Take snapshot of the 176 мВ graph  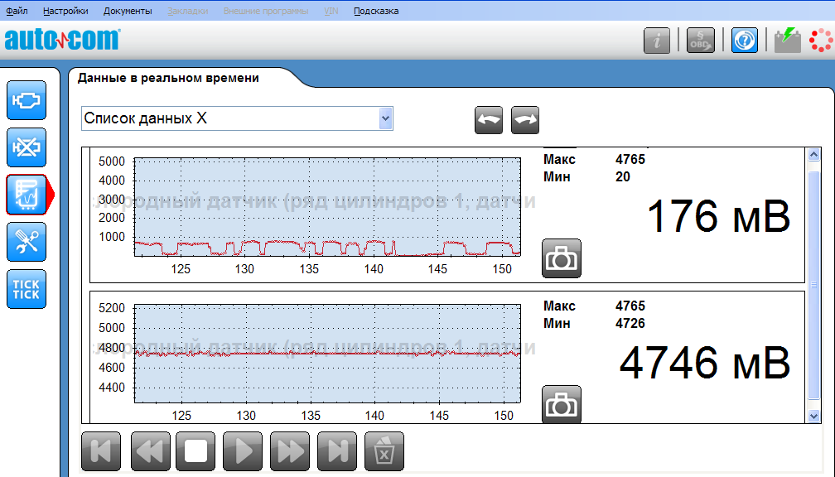(562, 258)
